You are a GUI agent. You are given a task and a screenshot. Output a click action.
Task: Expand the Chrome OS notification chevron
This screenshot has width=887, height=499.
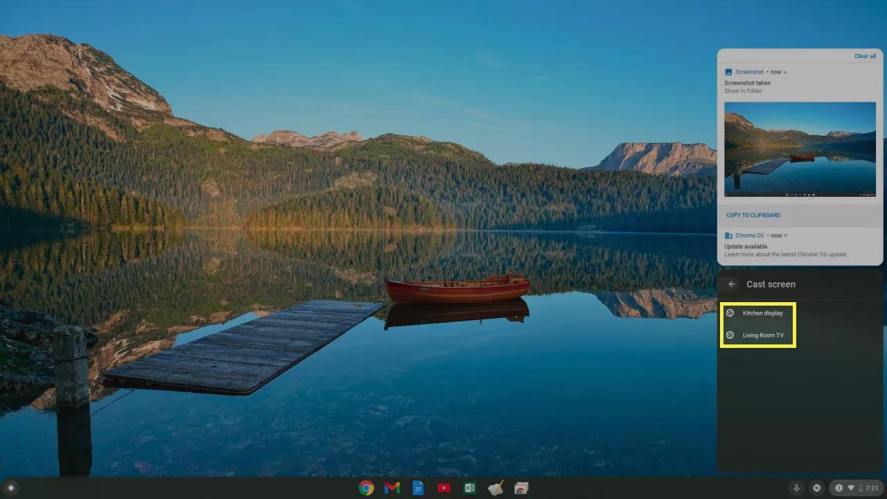[785, 236]
